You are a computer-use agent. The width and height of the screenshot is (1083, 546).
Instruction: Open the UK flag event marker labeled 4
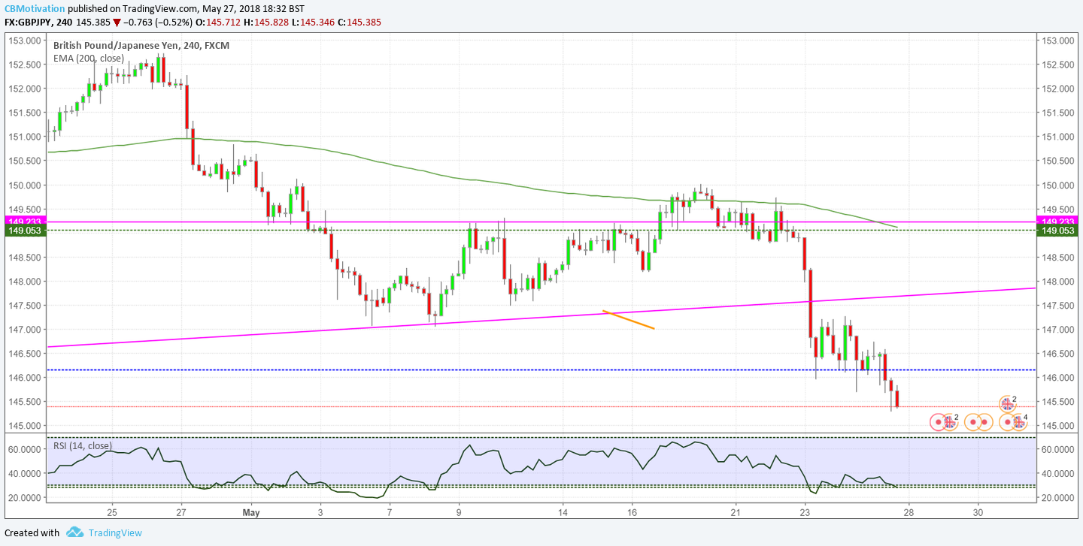click(1018, 422)
